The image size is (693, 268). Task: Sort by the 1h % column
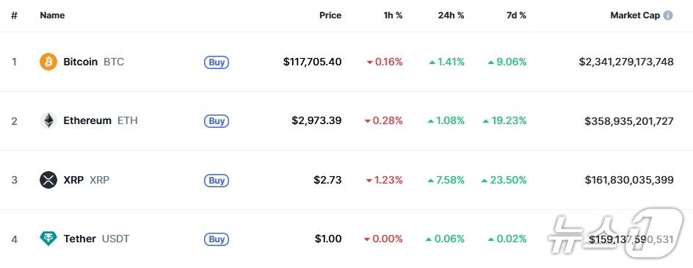[x=393, y=15]
